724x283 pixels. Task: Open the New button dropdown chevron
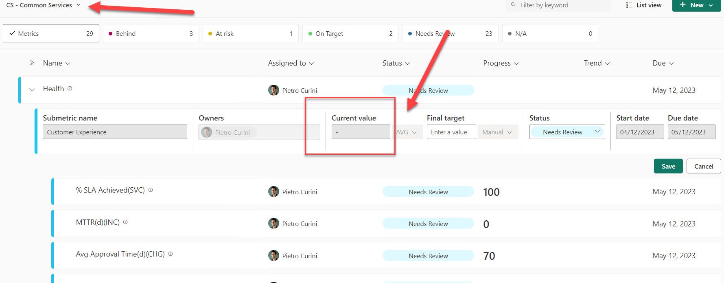(x=711, y=5)
